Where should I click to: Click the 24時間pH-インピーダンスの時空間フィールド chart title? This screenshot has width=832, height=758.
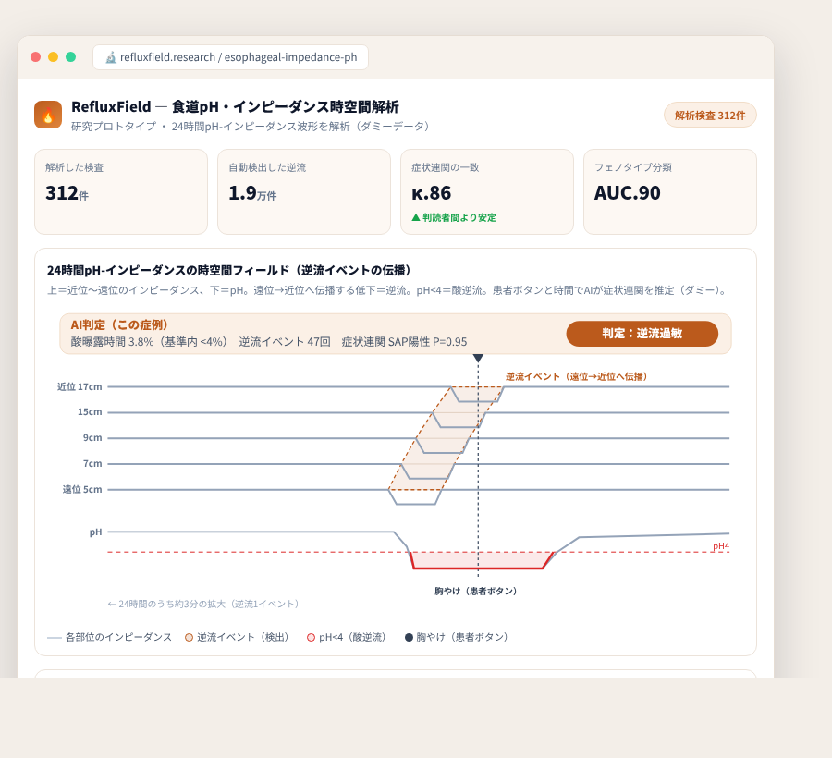[229, 270]
